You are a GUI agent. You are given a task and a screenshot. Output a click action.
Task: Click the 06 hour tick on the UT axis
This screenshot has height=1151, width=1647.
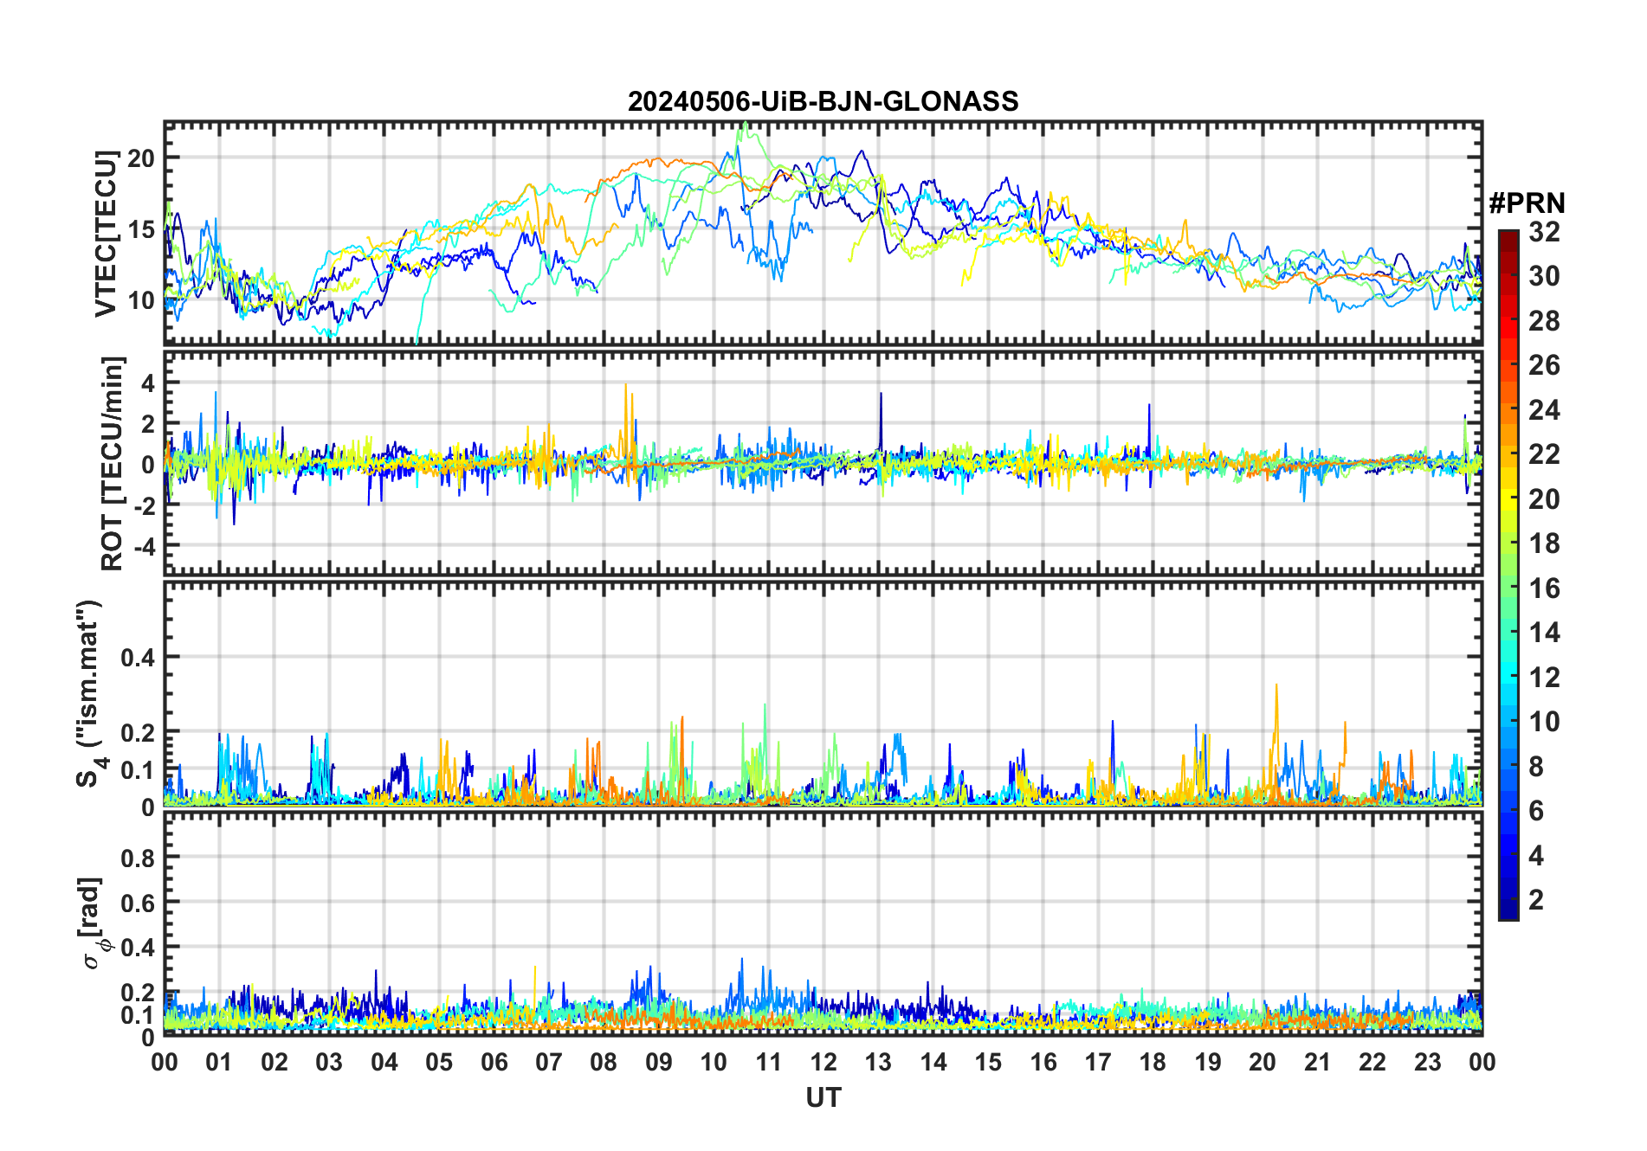pyautogui.click(x=494, y=1062)
